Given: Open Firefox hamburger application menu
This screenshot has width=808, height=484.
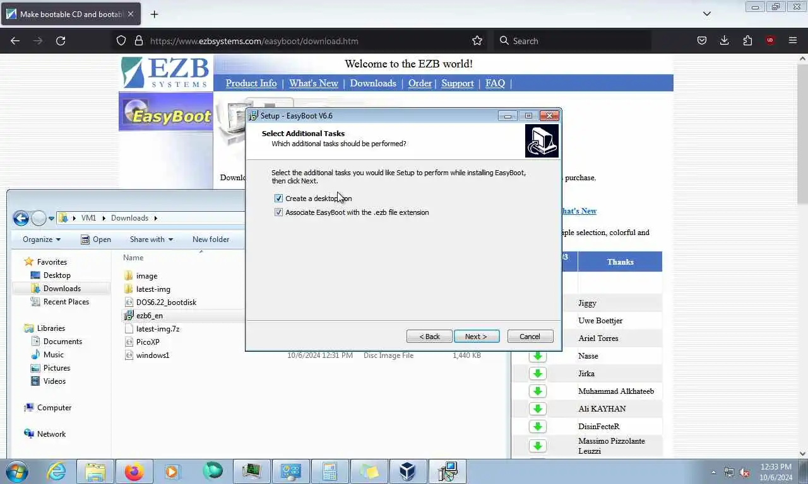Looking at the screenshot, I should [793, 41].
